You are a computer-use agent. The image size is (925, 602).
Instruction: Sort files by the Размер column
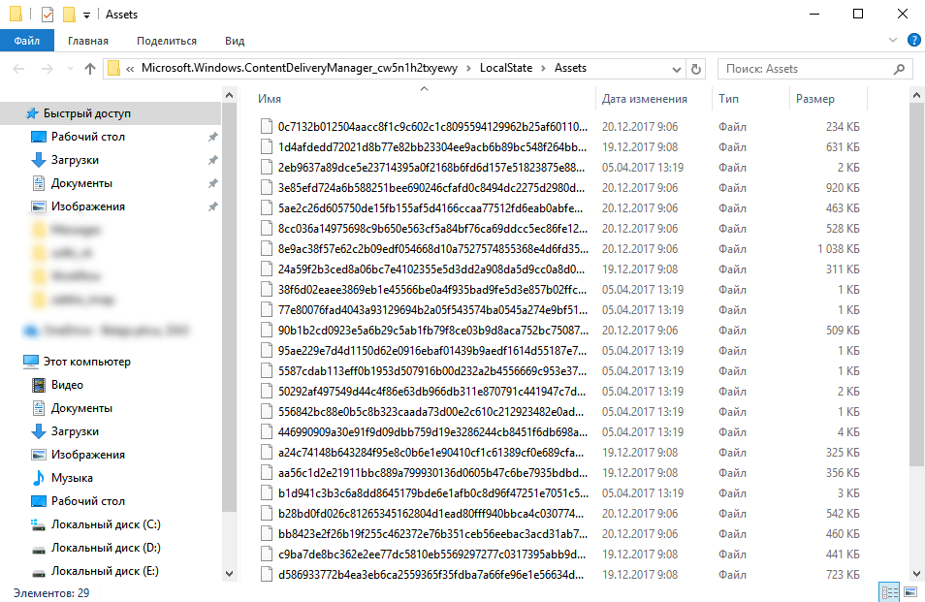click(814, 99)
